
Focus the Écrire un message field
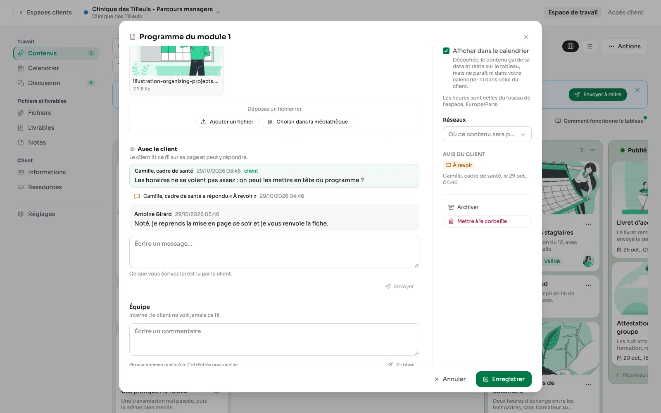point(274,252)
